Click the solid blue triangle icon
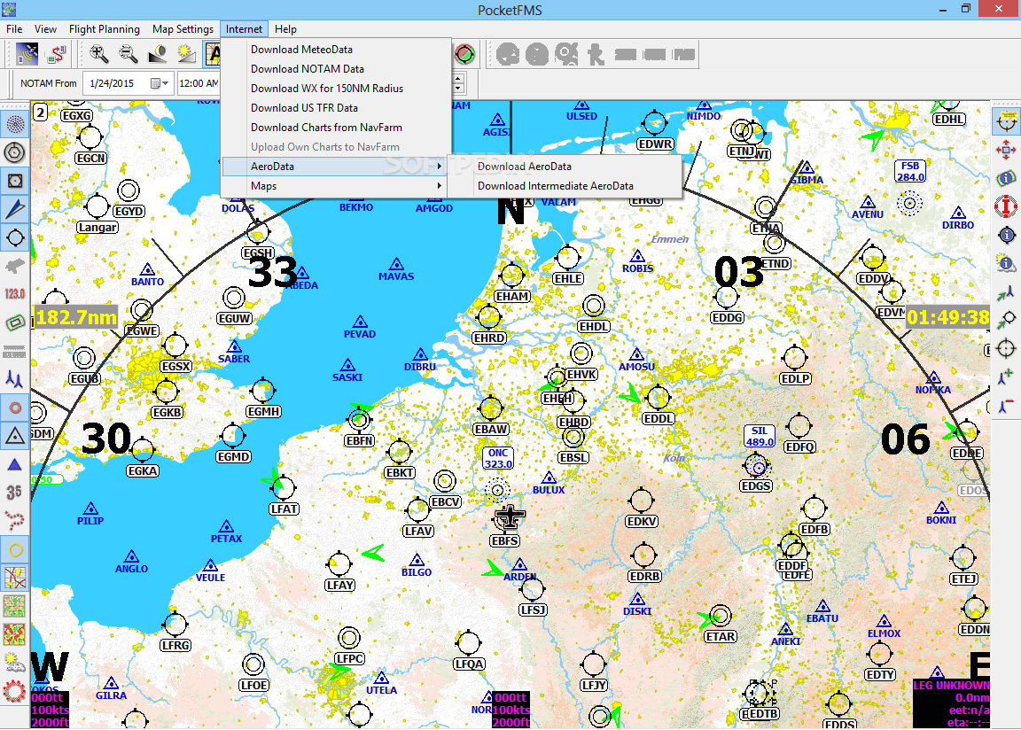The width and height of the screenshot is (1021, 730). coord(15,464)
